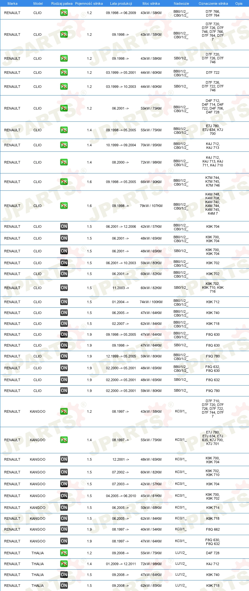This screenshot has width=249, height=591.
Task: Click petrol fuel icon for Clio 79kW/107KM
Action: 64,206
